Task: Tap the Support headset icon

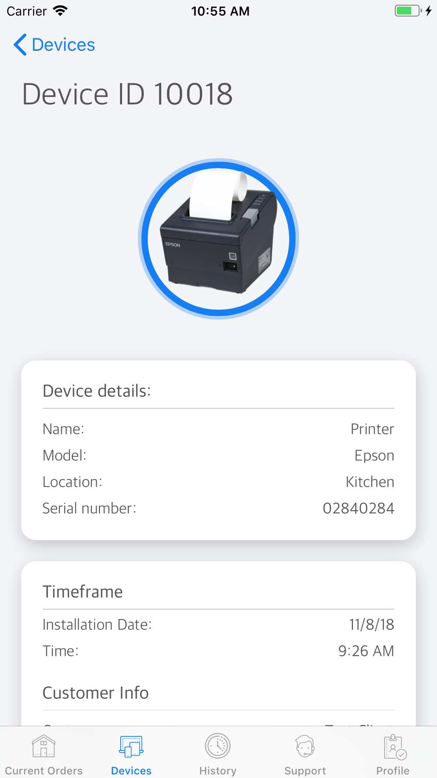Action: click(x=305, y=746)
